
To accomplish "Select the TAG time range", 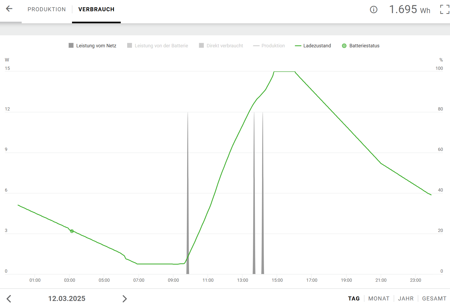I will point(354,299).
